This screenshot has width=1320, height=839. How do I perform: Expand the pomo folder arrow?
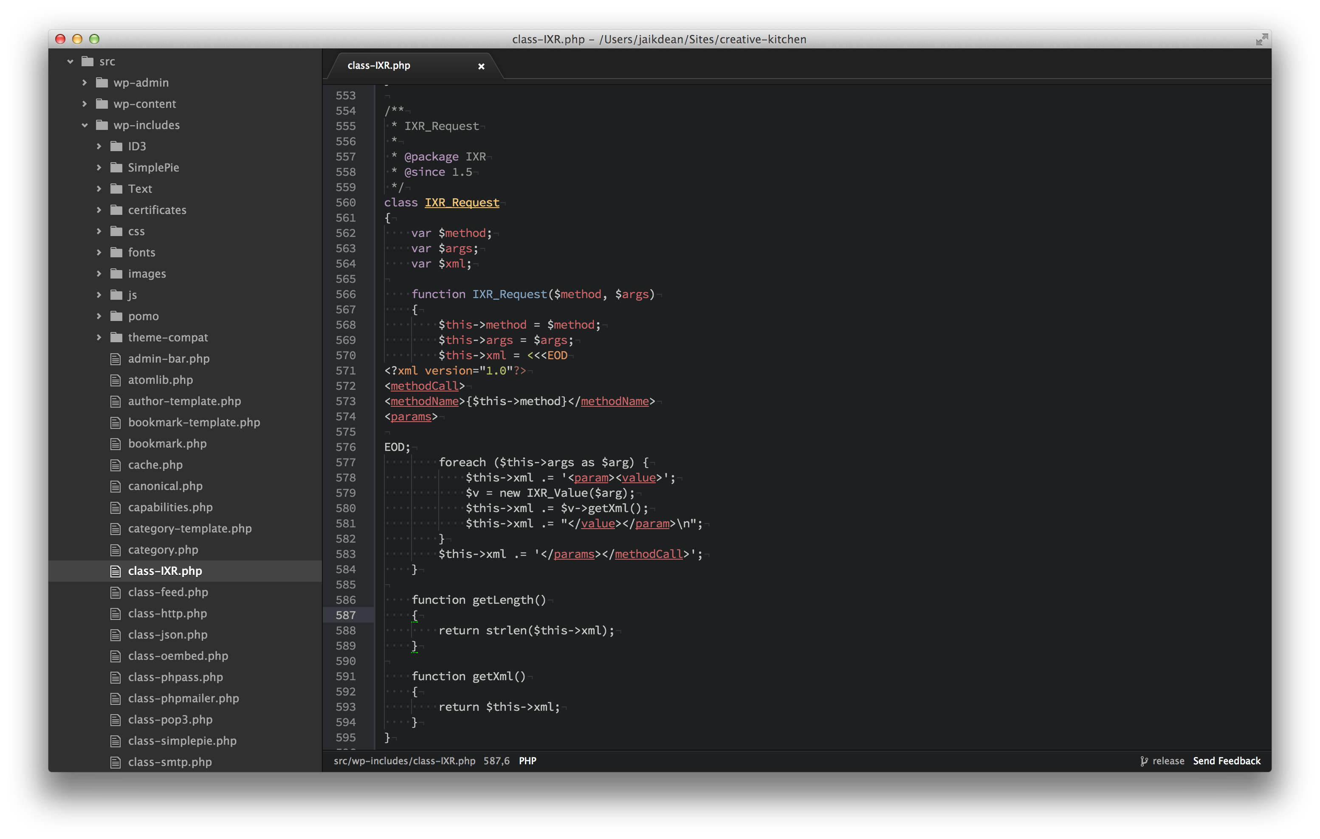(99, 316)
